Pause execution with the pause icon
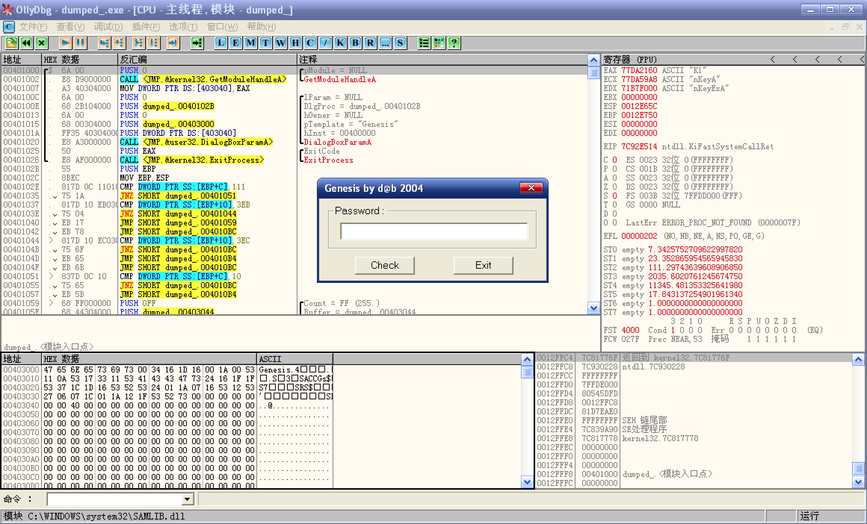The image size is (867, 524). [x=80, y=43]
